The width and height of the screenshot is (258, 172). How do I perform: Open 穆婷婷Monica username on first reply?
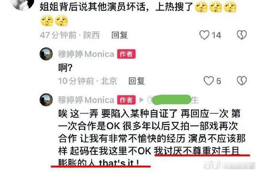pos(86,54)
